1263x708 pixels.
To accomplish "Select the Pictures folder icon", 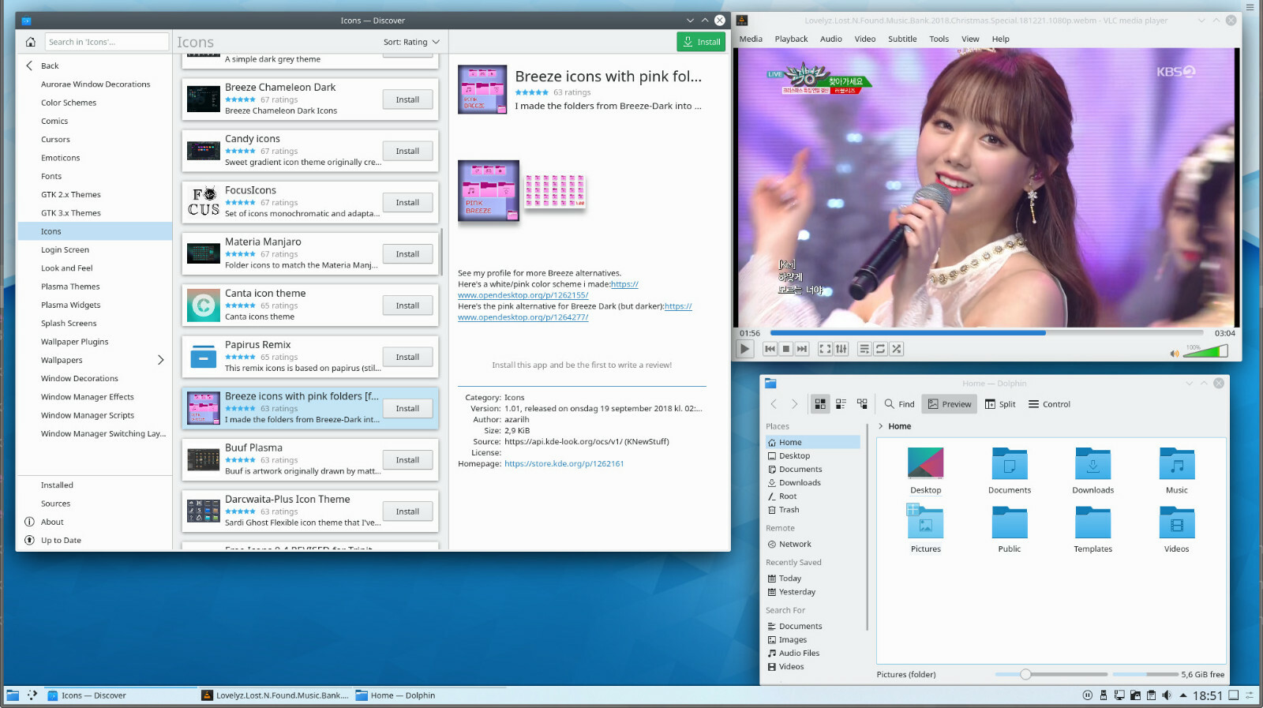I will (925, 523).
